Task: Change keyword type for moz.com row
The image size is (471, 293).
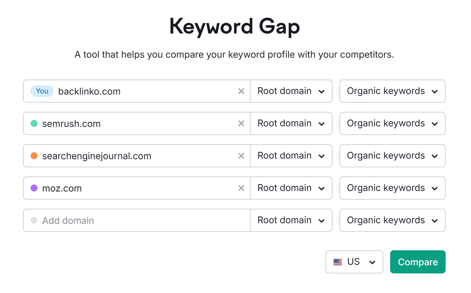Action: 392,188
